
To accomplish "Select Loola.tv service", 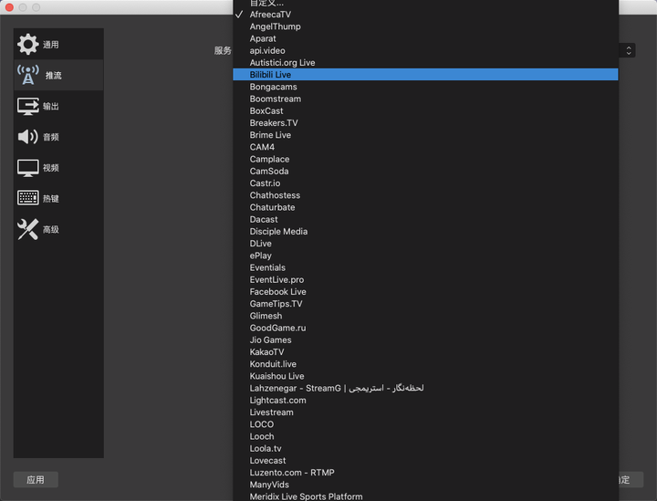I will [x=425, y=449].
